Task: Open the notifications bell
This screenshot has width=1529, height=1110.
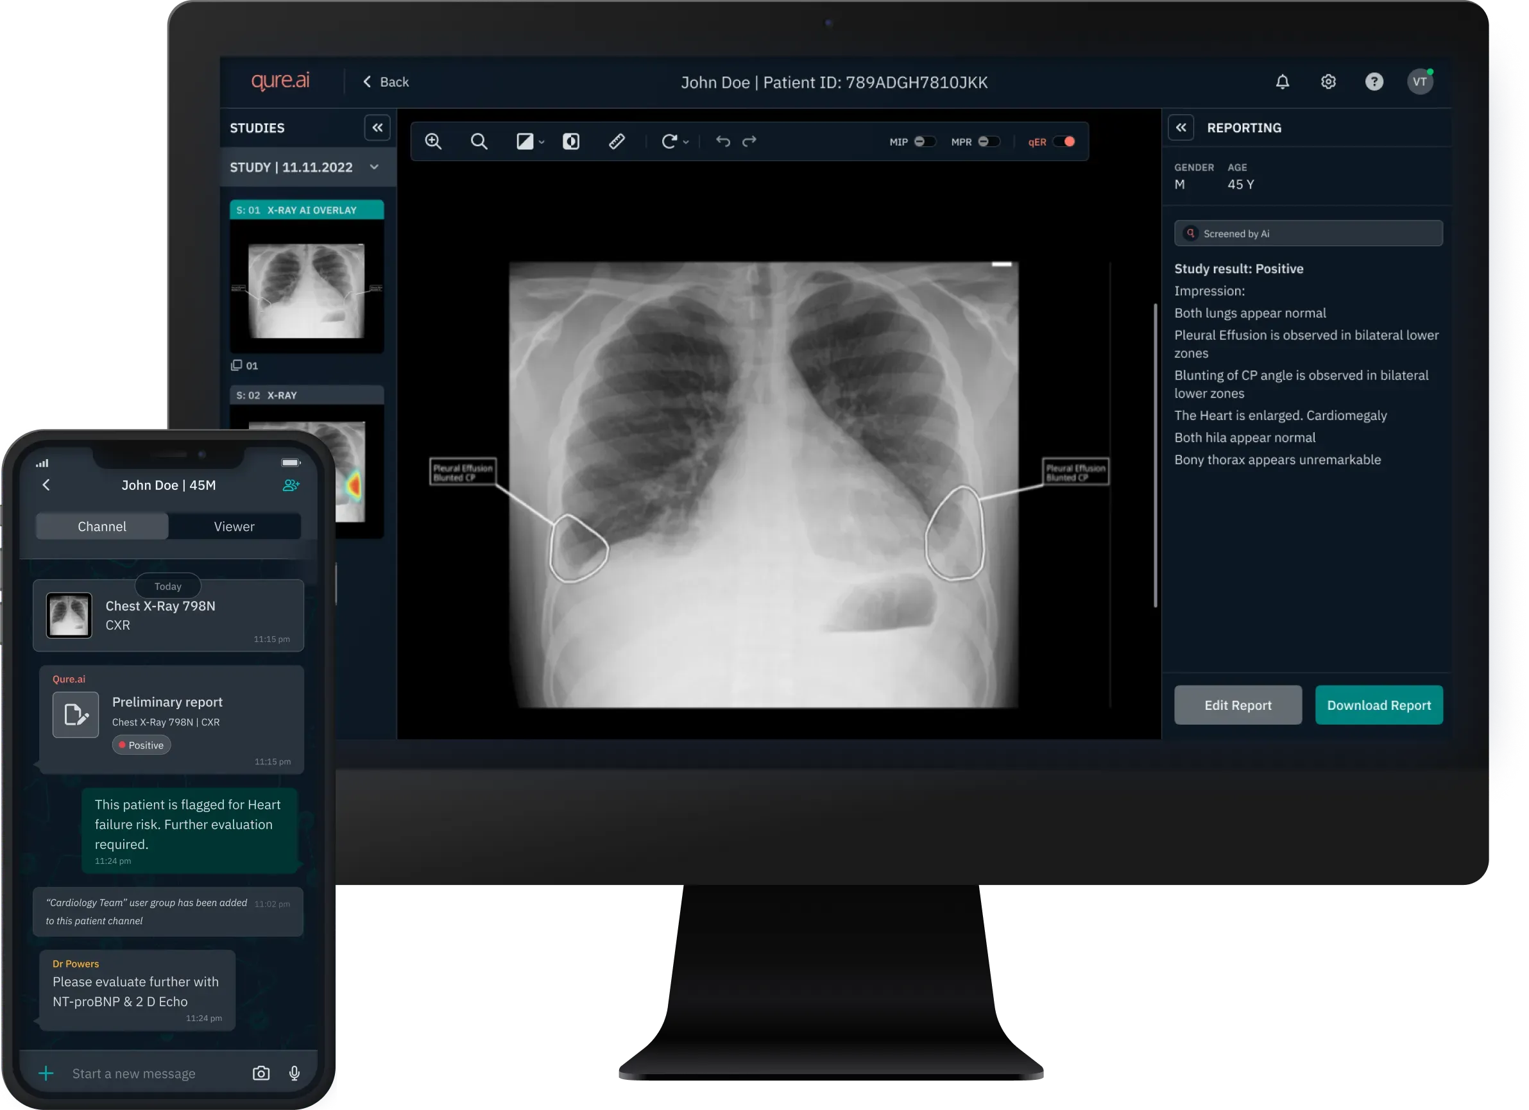Action: (x=1282, y=82)
